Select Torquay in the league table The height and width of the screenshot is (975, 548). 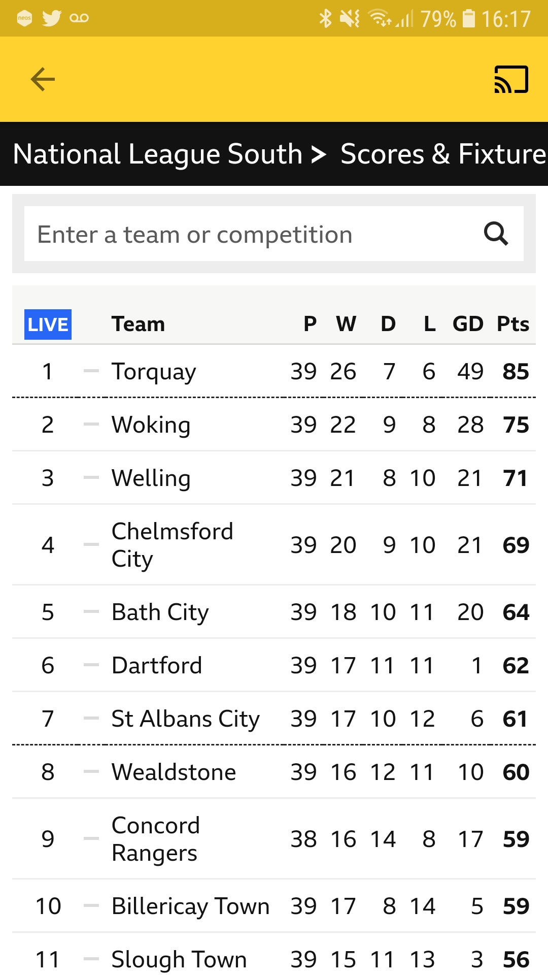[154, 372]
